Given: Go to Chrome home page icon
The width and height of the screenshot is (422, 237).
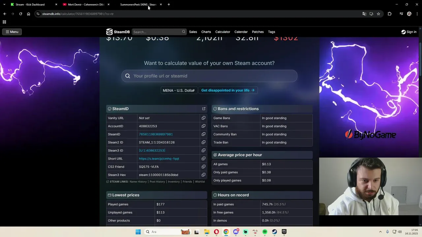Looking at the screenshot, I should (29, 14).
